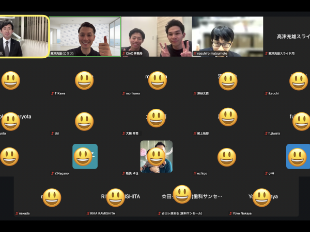This screenshot has width=310, height=232.
Task: Click the 髙津克雄スライド用 participant tile
Action: pyautogui.click(x=287, y=36)
